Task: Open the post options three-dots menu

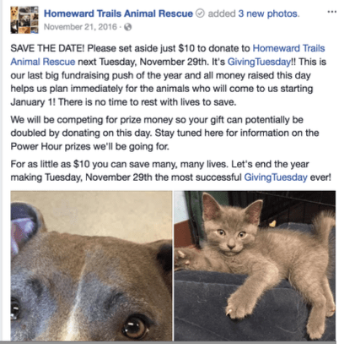Action: [x=332, y=12]
